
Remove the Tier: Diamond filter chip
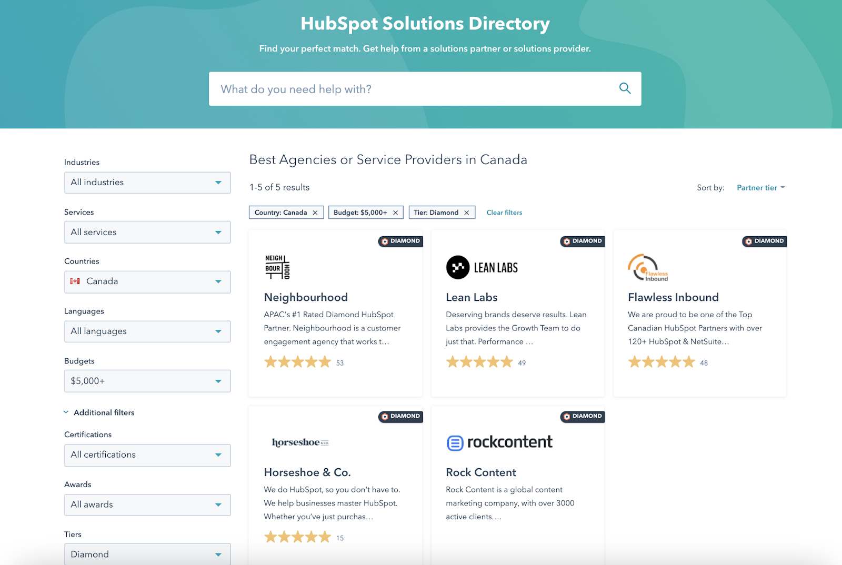[x=467, y=213]
